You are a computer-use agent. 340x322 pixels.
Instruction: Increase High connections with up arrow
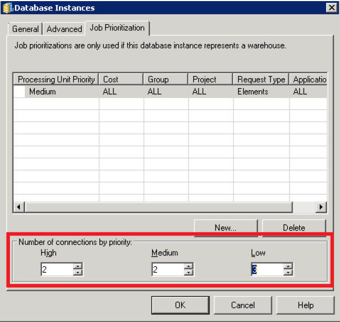pos(78,266)
